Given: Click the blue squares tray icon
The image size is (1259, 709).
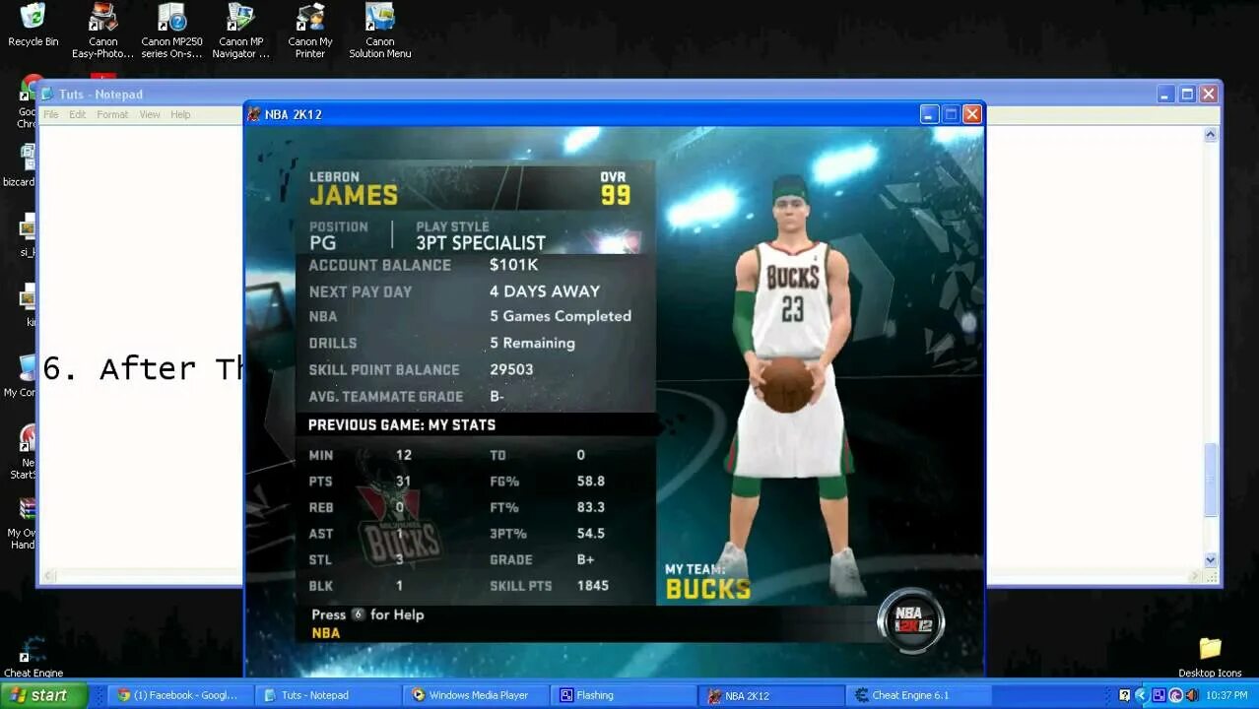Looking at the screenshot, I should click(1159, 695).
